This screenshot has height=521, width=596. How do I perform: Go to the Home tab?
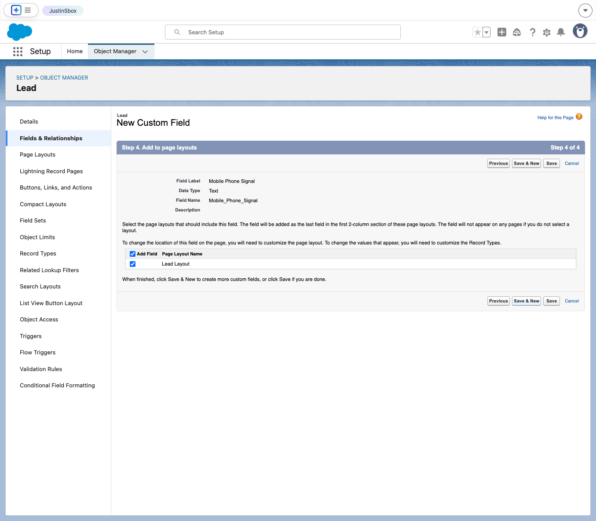[x=75, y=51]
